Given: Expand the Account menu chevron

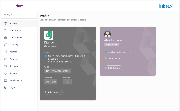Looking at the screenshot, I should [34, 23].
